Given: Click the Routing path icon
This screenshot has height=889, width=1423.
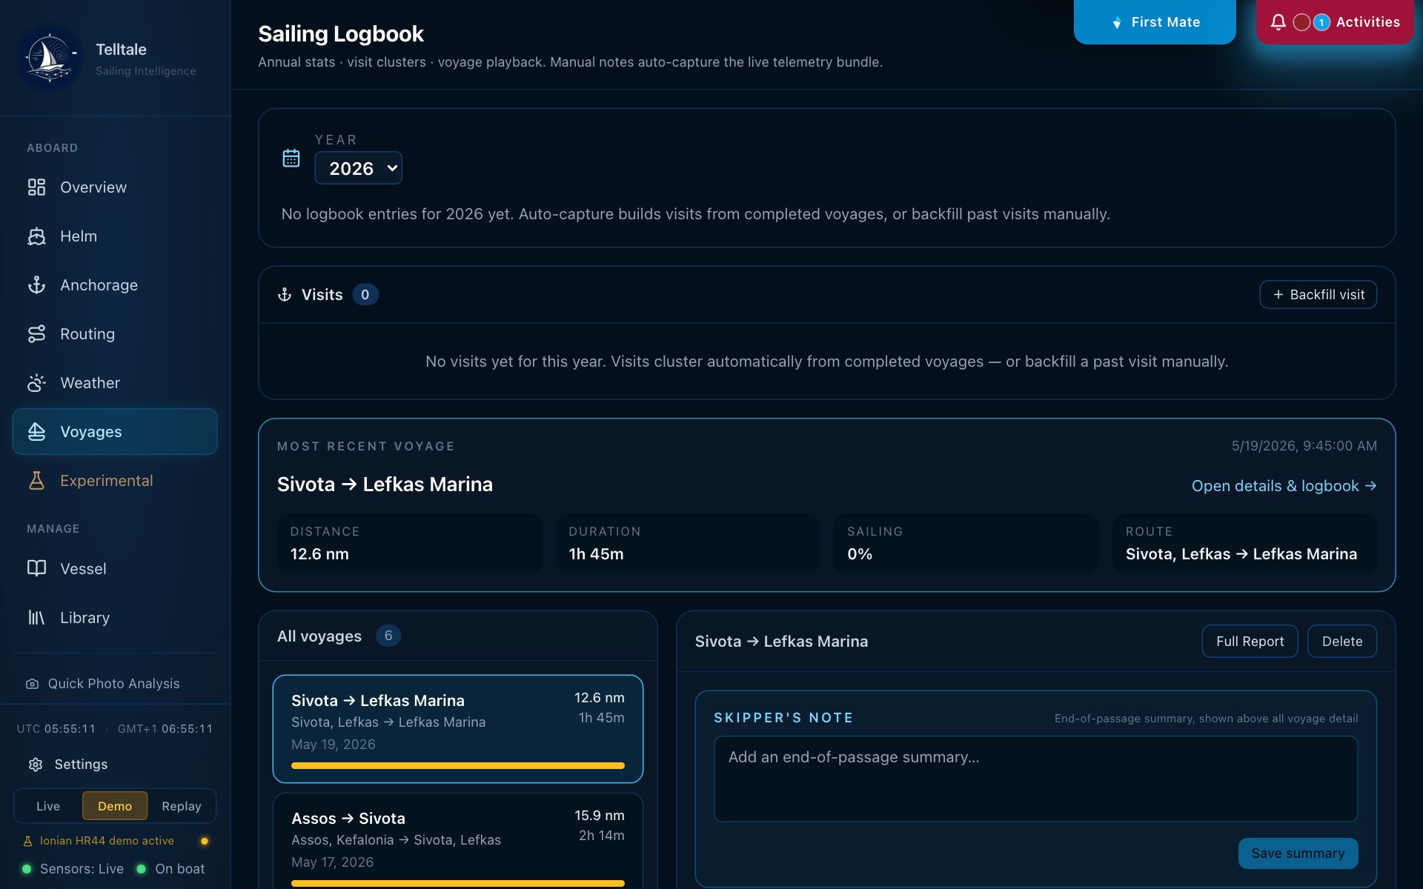Looking at the screenshot, I should pos(36,334).
